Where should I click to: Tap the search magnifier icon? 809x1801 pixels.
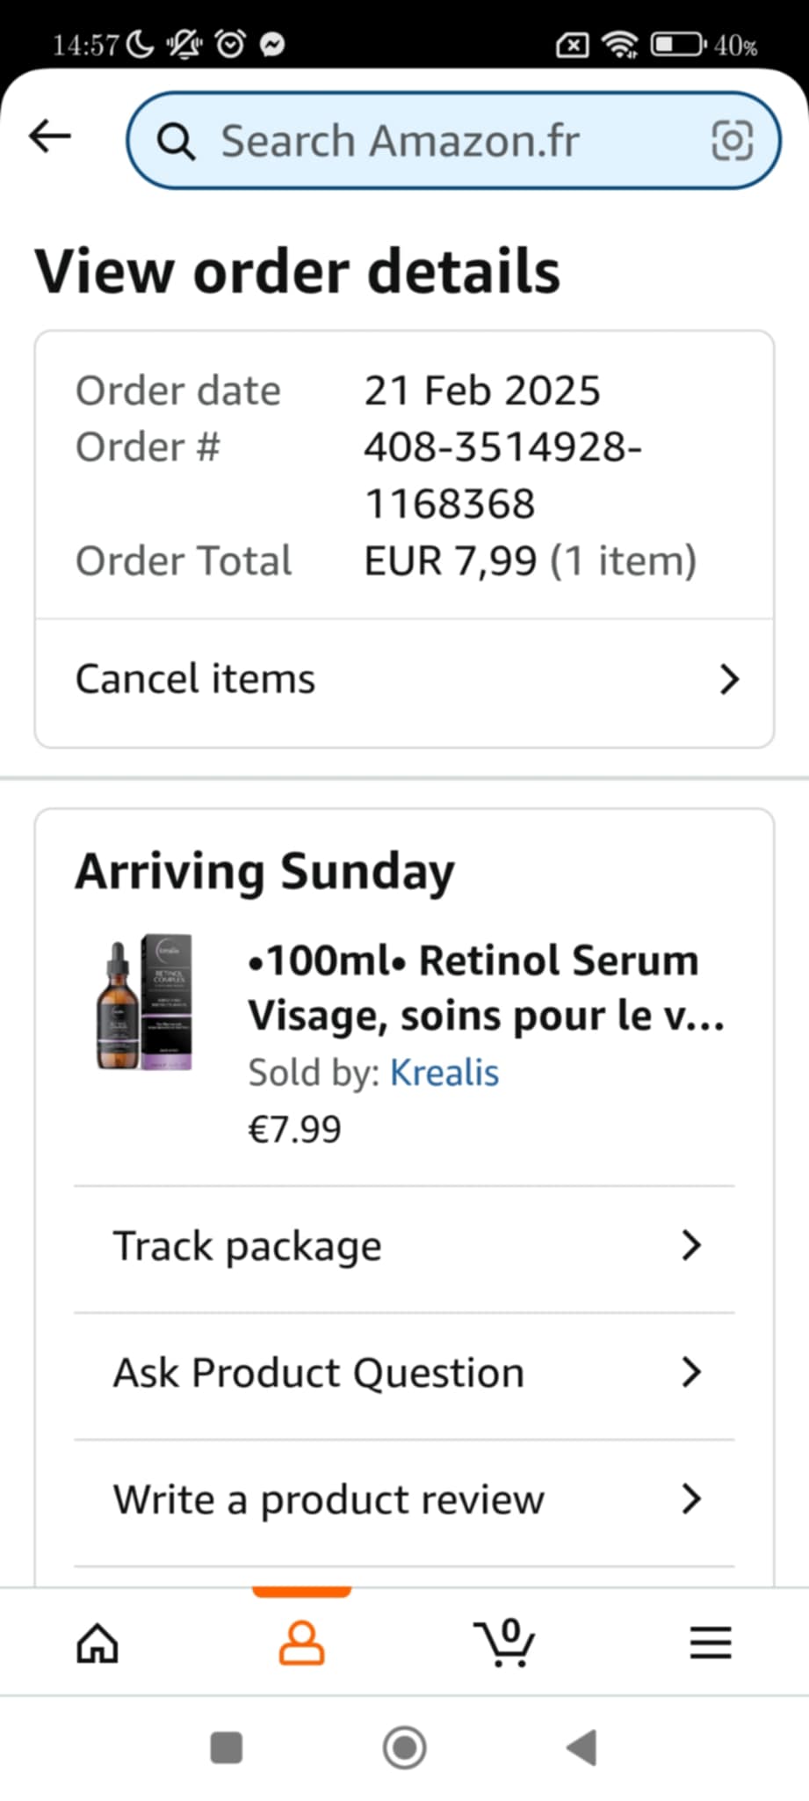point(176,142)
